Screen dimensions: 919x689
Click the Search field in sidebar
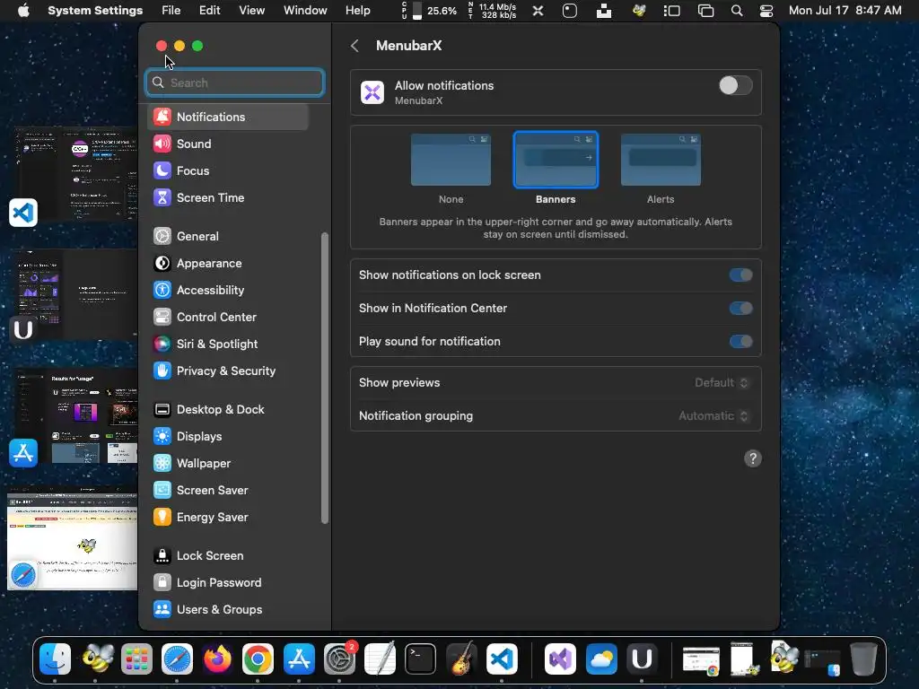pos(234,83)
